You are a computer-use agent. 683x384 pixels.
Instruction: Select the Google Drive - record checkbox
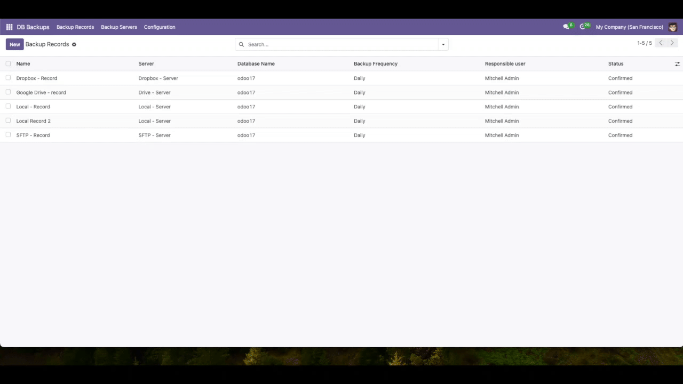click(8, 92)
